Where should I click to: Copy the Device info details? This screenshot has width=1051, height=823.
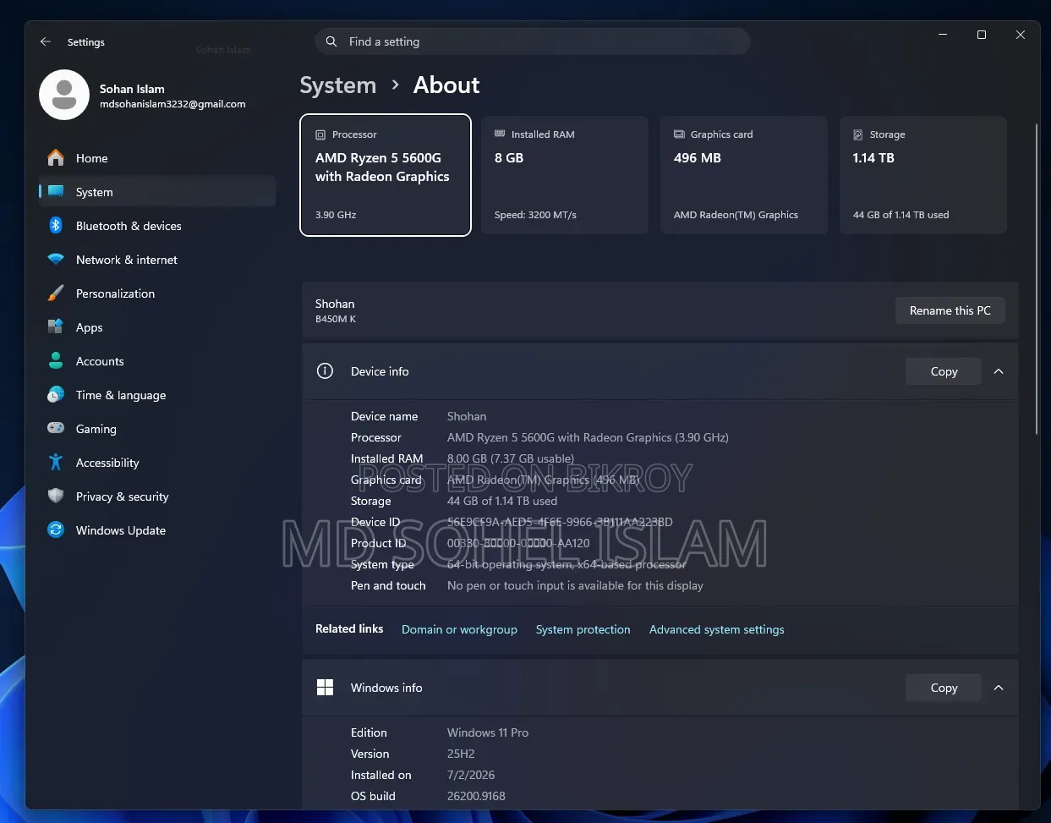944,371
